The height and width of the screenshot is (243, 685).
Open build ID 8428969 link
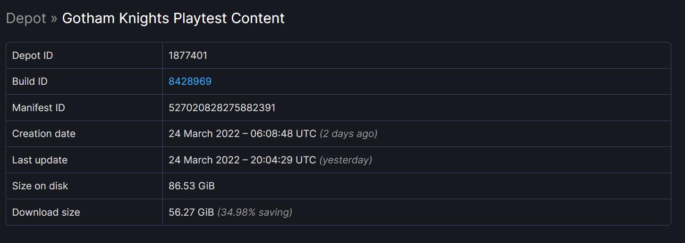(x=190, y=81)
